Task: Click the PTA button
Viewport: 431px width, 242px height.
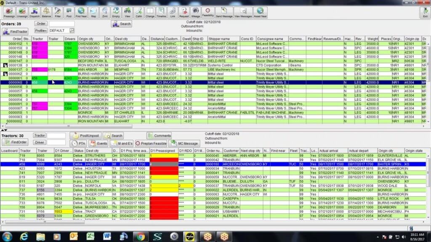Action: pyautogui.click(x=79, y=144)
